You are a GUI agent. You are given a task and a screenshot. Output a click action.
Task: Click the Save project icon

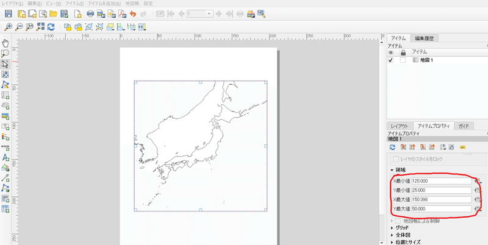point(9,13)
